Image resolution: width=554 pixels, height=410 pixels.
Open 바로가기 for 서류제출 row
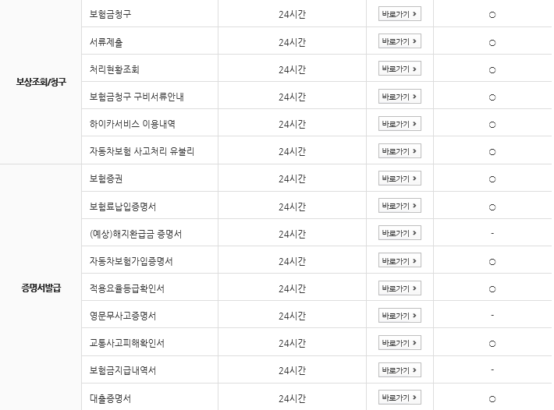(x=400, y=41)
